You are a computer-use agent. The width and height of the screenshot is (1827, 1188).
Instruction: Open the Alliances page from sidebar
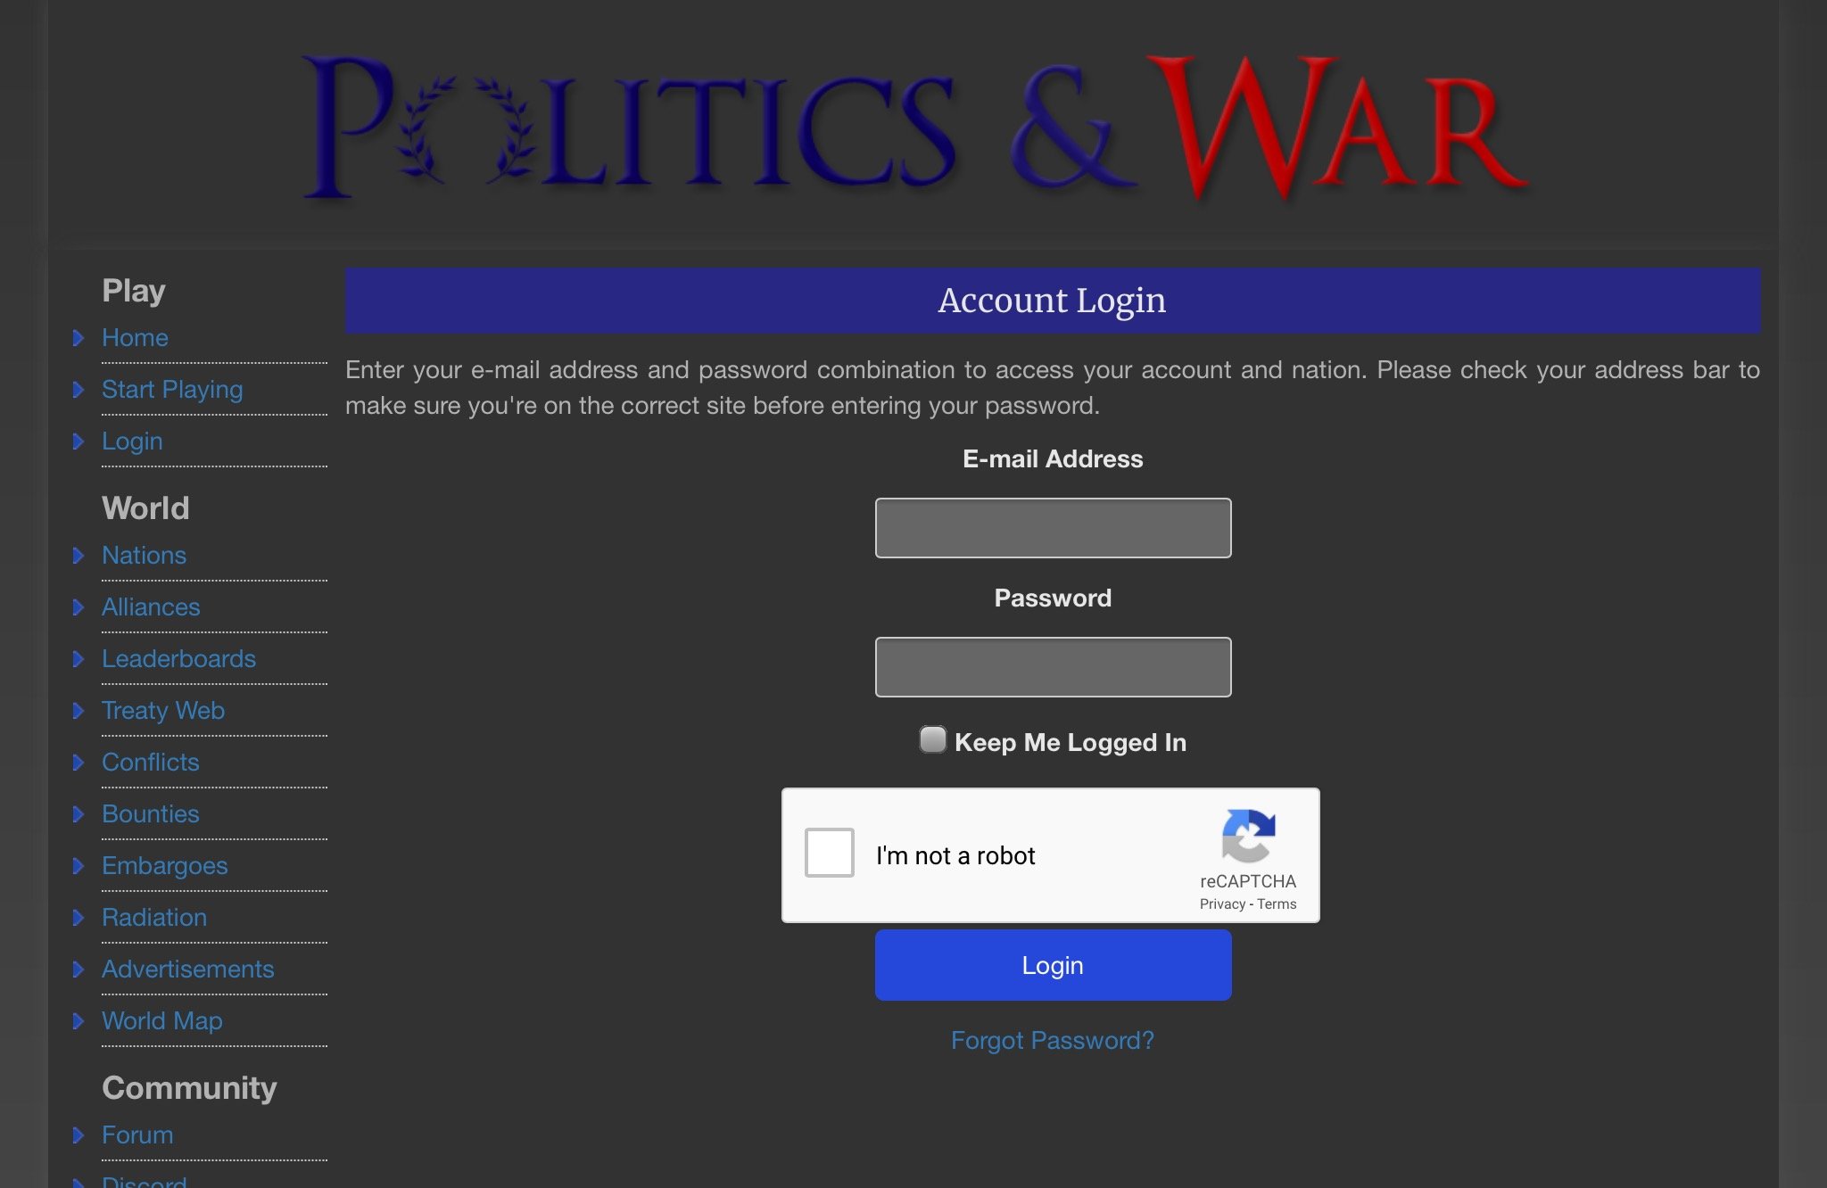point(151,607)
